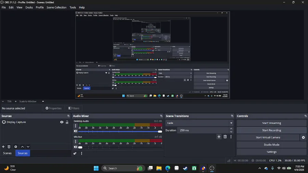The width and height of the screenshot is (308, 173).
Task: Click the CPU: 1.3% status text
Action: pos(275,160)
